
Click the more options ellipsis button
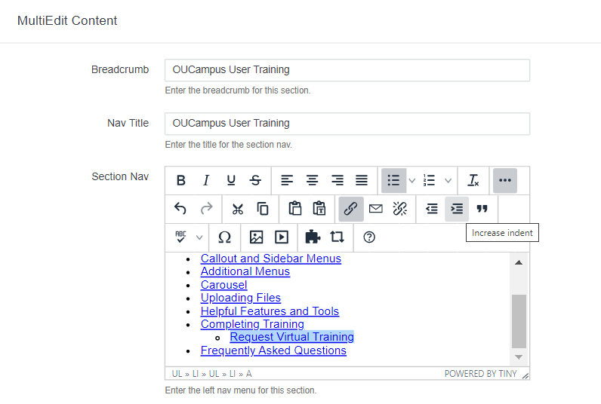[x=505, y=180]
